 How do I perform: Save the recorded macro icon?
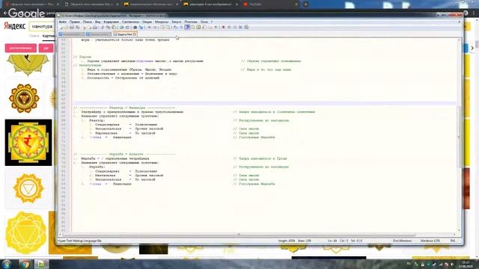point(246,28)
